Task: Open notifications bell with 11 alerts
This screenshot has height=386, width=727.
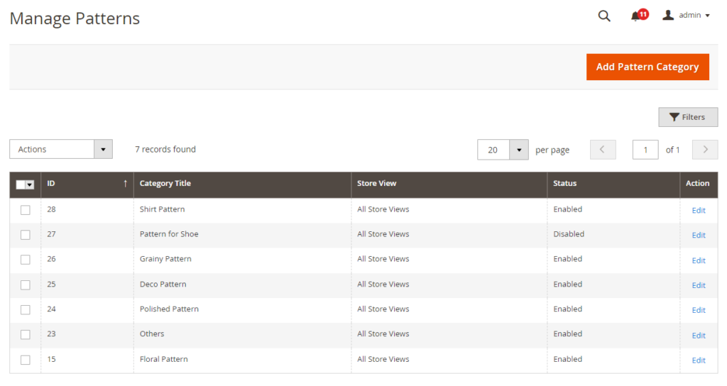Action: click(x=635, y=16)
